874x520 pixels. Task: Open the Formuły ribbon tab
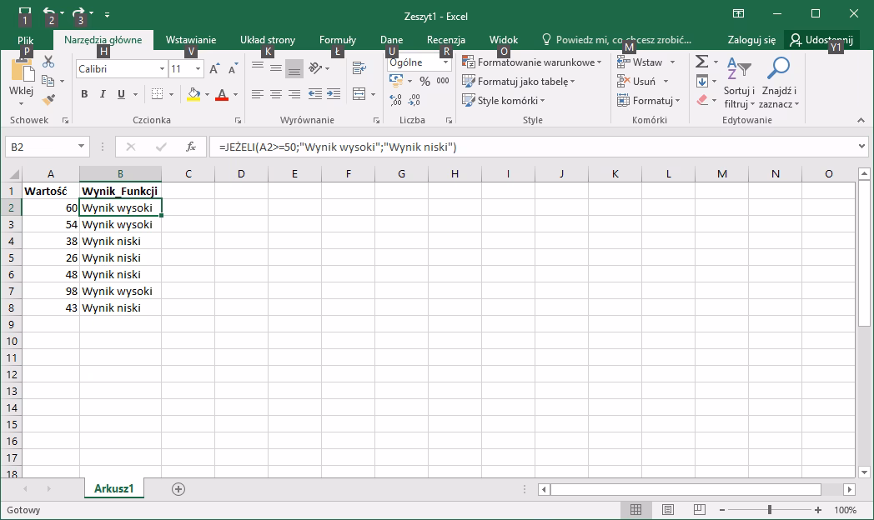pos(337,39)
